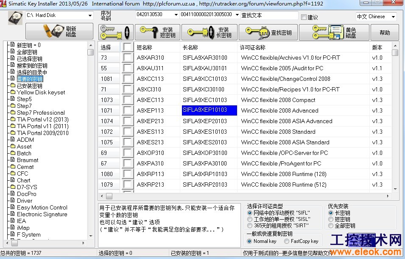Click the refresh disk button
Screen dimensions: 405x259
[x=59, y=31]
